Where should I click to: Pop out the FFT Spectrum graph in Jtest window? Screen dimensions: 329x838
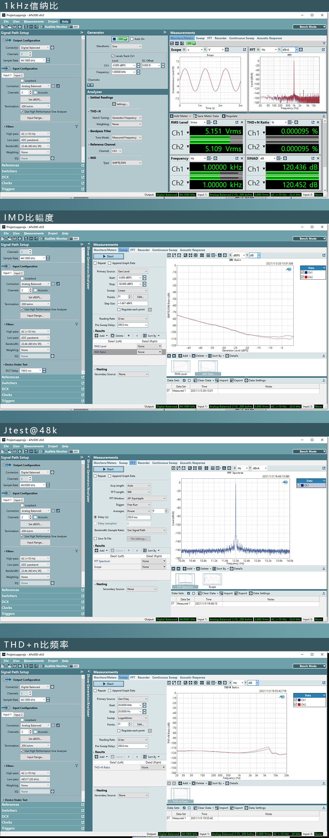coord(324,468)
